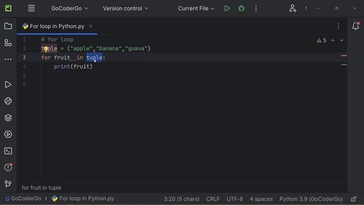Open the Run tool window
The image size is (364, 205).
coord(8,84)
